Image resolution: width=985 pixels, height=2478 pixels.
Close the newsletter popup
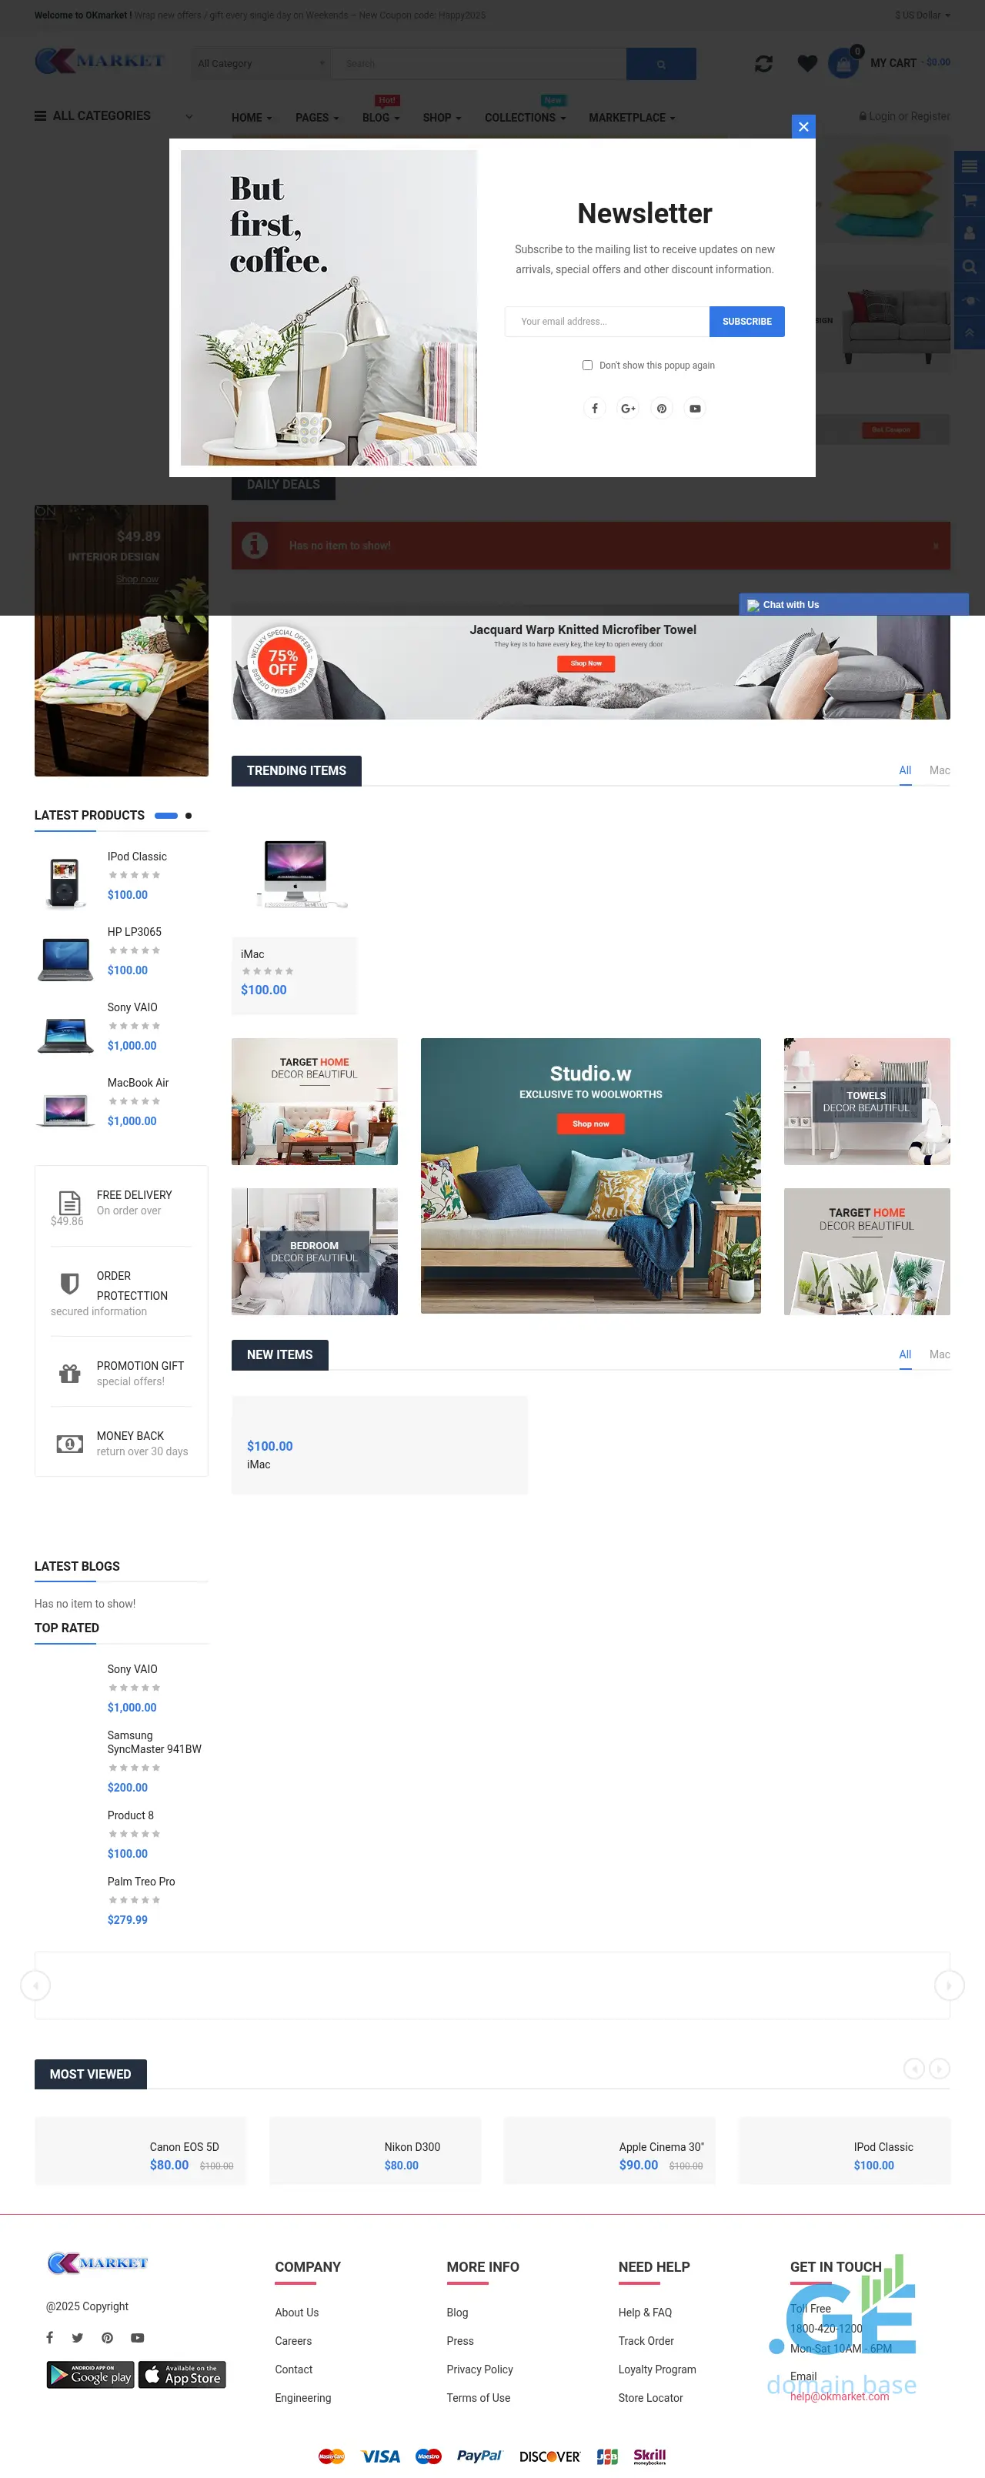click(x=803, y=127)
